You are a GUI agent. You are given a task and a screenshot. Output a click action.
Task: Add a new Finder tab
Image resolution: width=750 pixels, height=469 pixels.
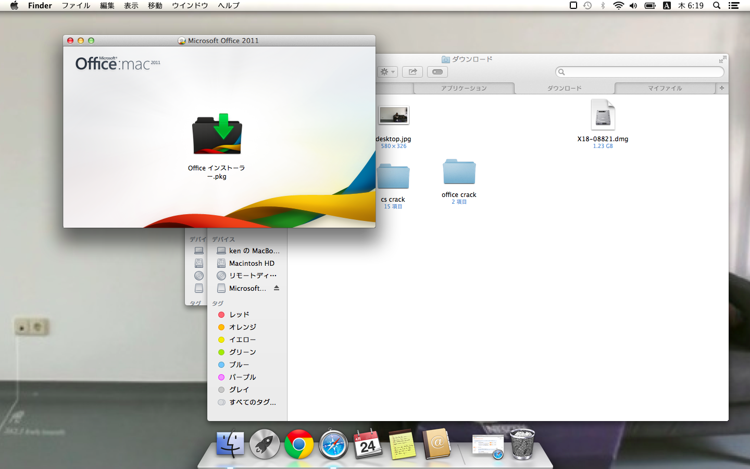[722, 88]
